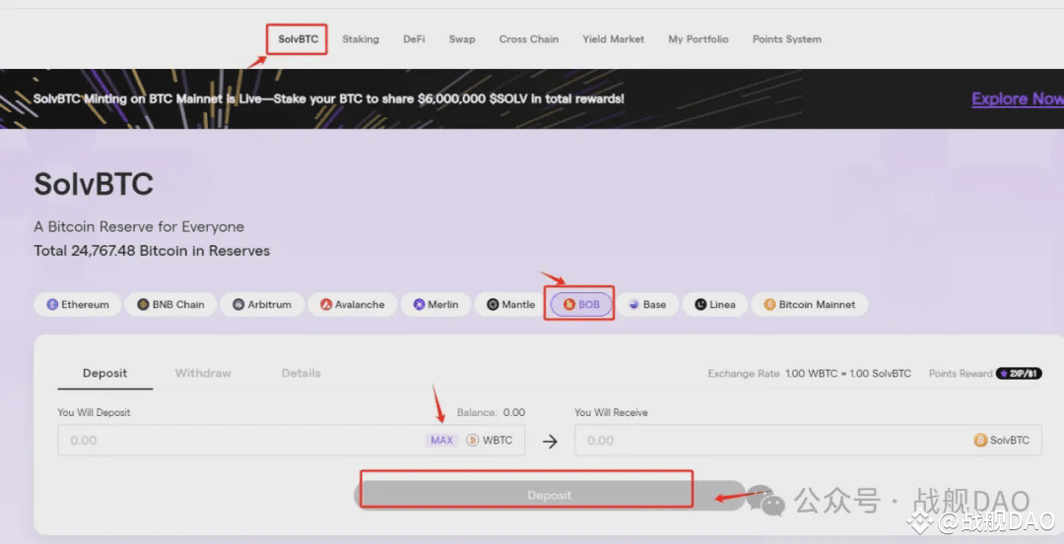Viewport: 1064px width, 544px height.
Task: Click the Merlin logo icon
Action: (x=420, y=305)
